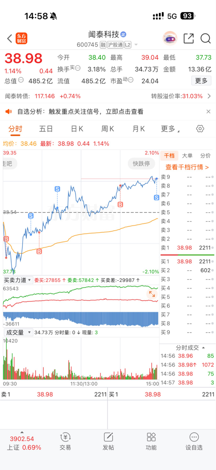The width and height of the screenshot is (216, 470).
Task: Collapse the 分时成交 list arrow
Action: pyautogui.click(x=204, y=348)
